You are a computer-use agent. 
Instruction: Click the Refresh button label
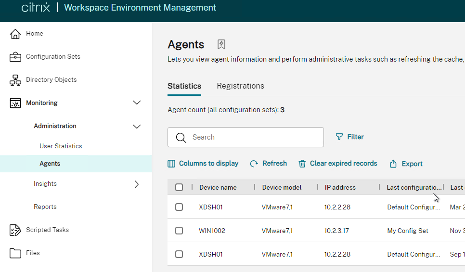tap(274, 163)
